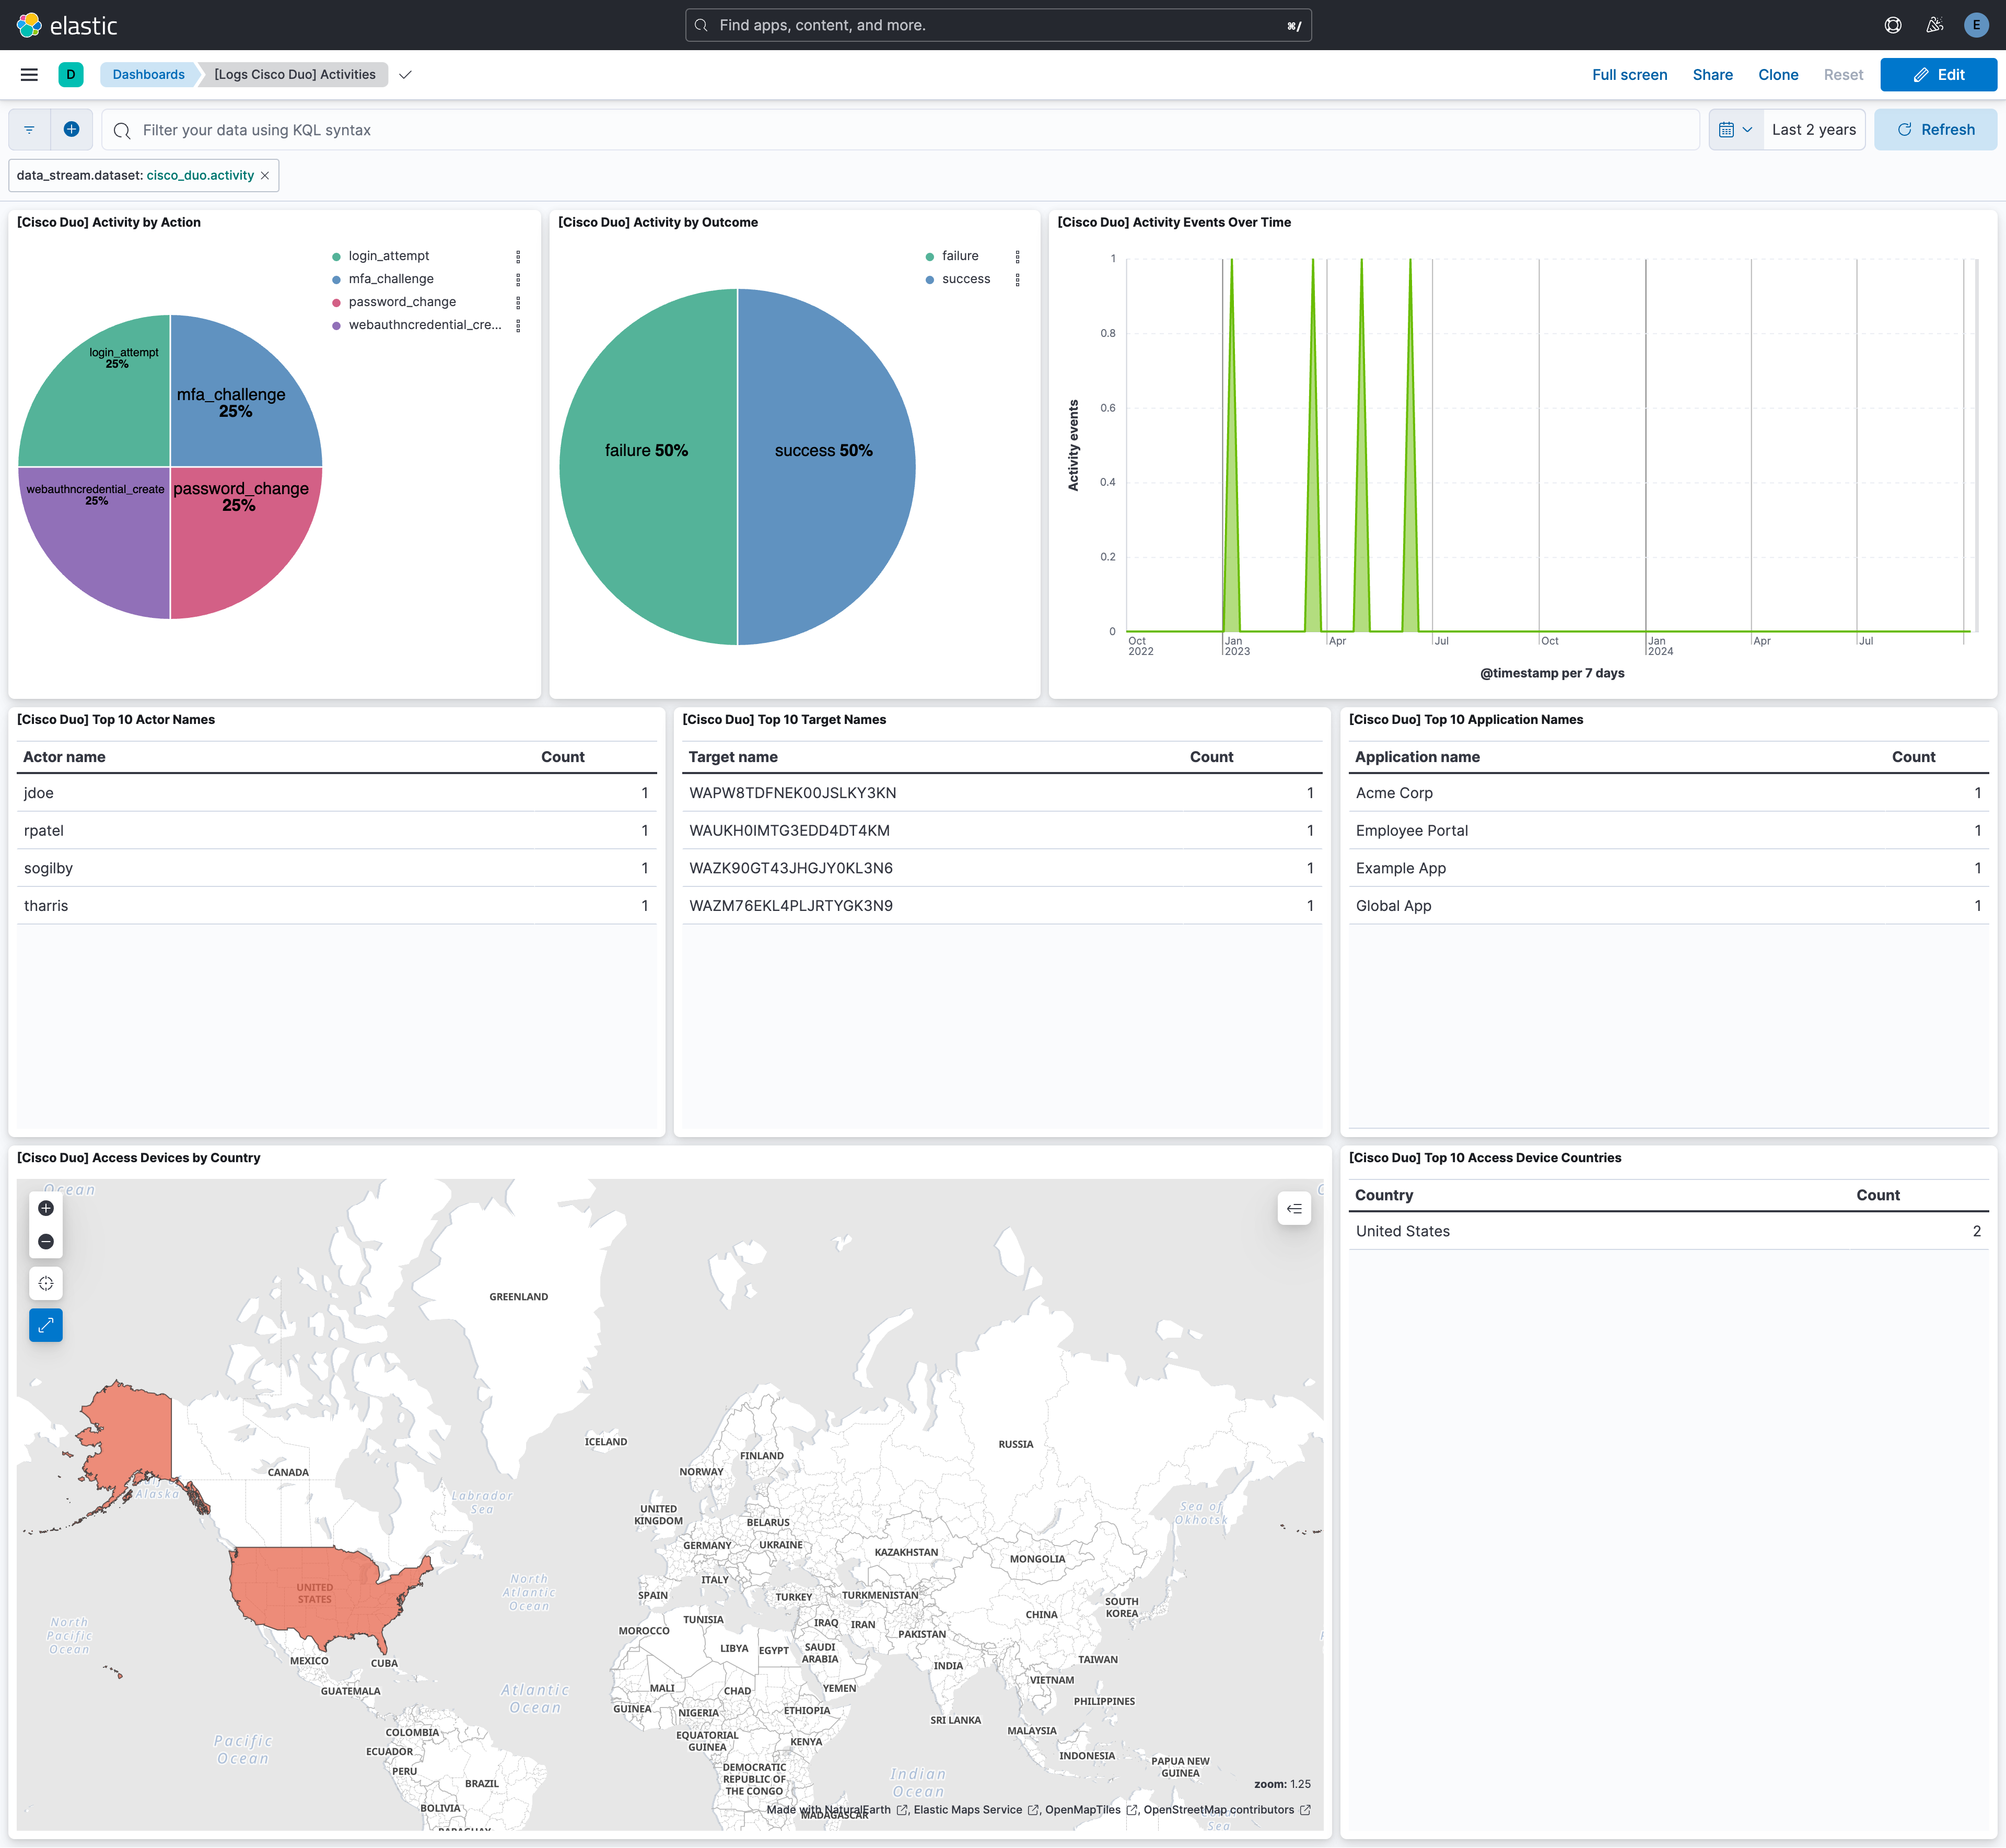The image size is (2006, 1848).
Task: Click the filter options icon beside the KQL bar
Action: [x=29, y=129]
